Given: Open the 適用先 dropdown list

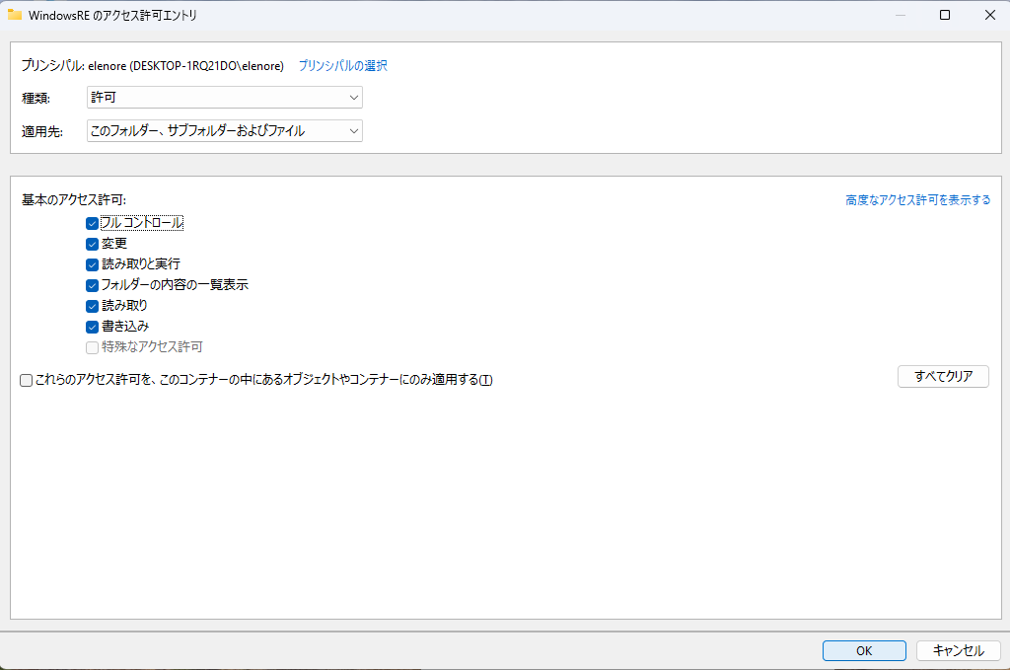Looking at the screenshot, I should pos(225,130).
